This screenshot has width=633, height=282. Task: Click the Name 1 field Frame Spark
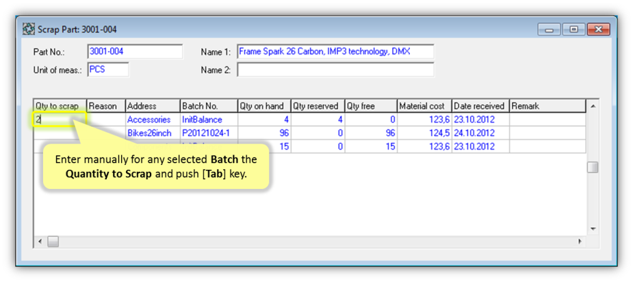point(335,52)
